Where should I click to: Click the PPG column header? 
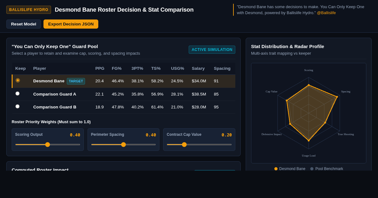pos(100,69)
